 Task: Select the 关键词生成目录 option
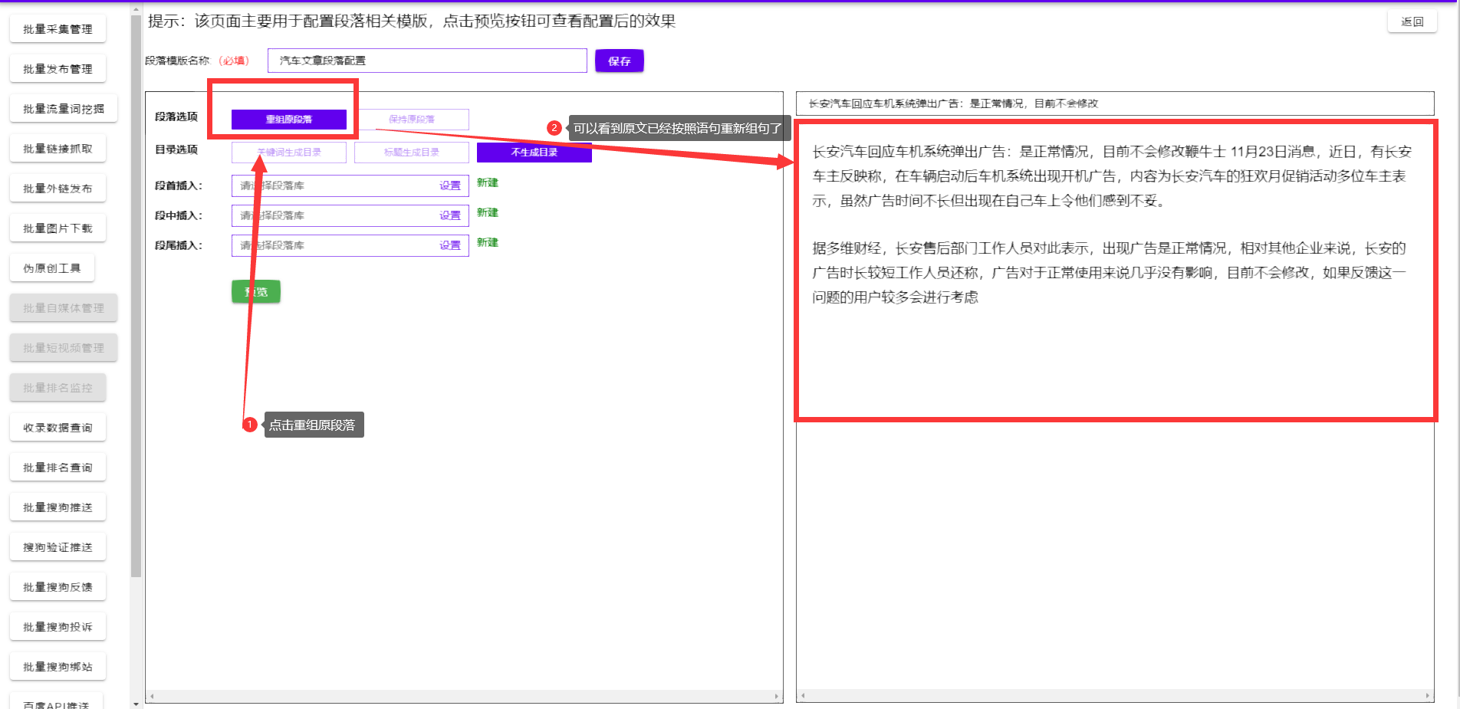coord(289,153)
